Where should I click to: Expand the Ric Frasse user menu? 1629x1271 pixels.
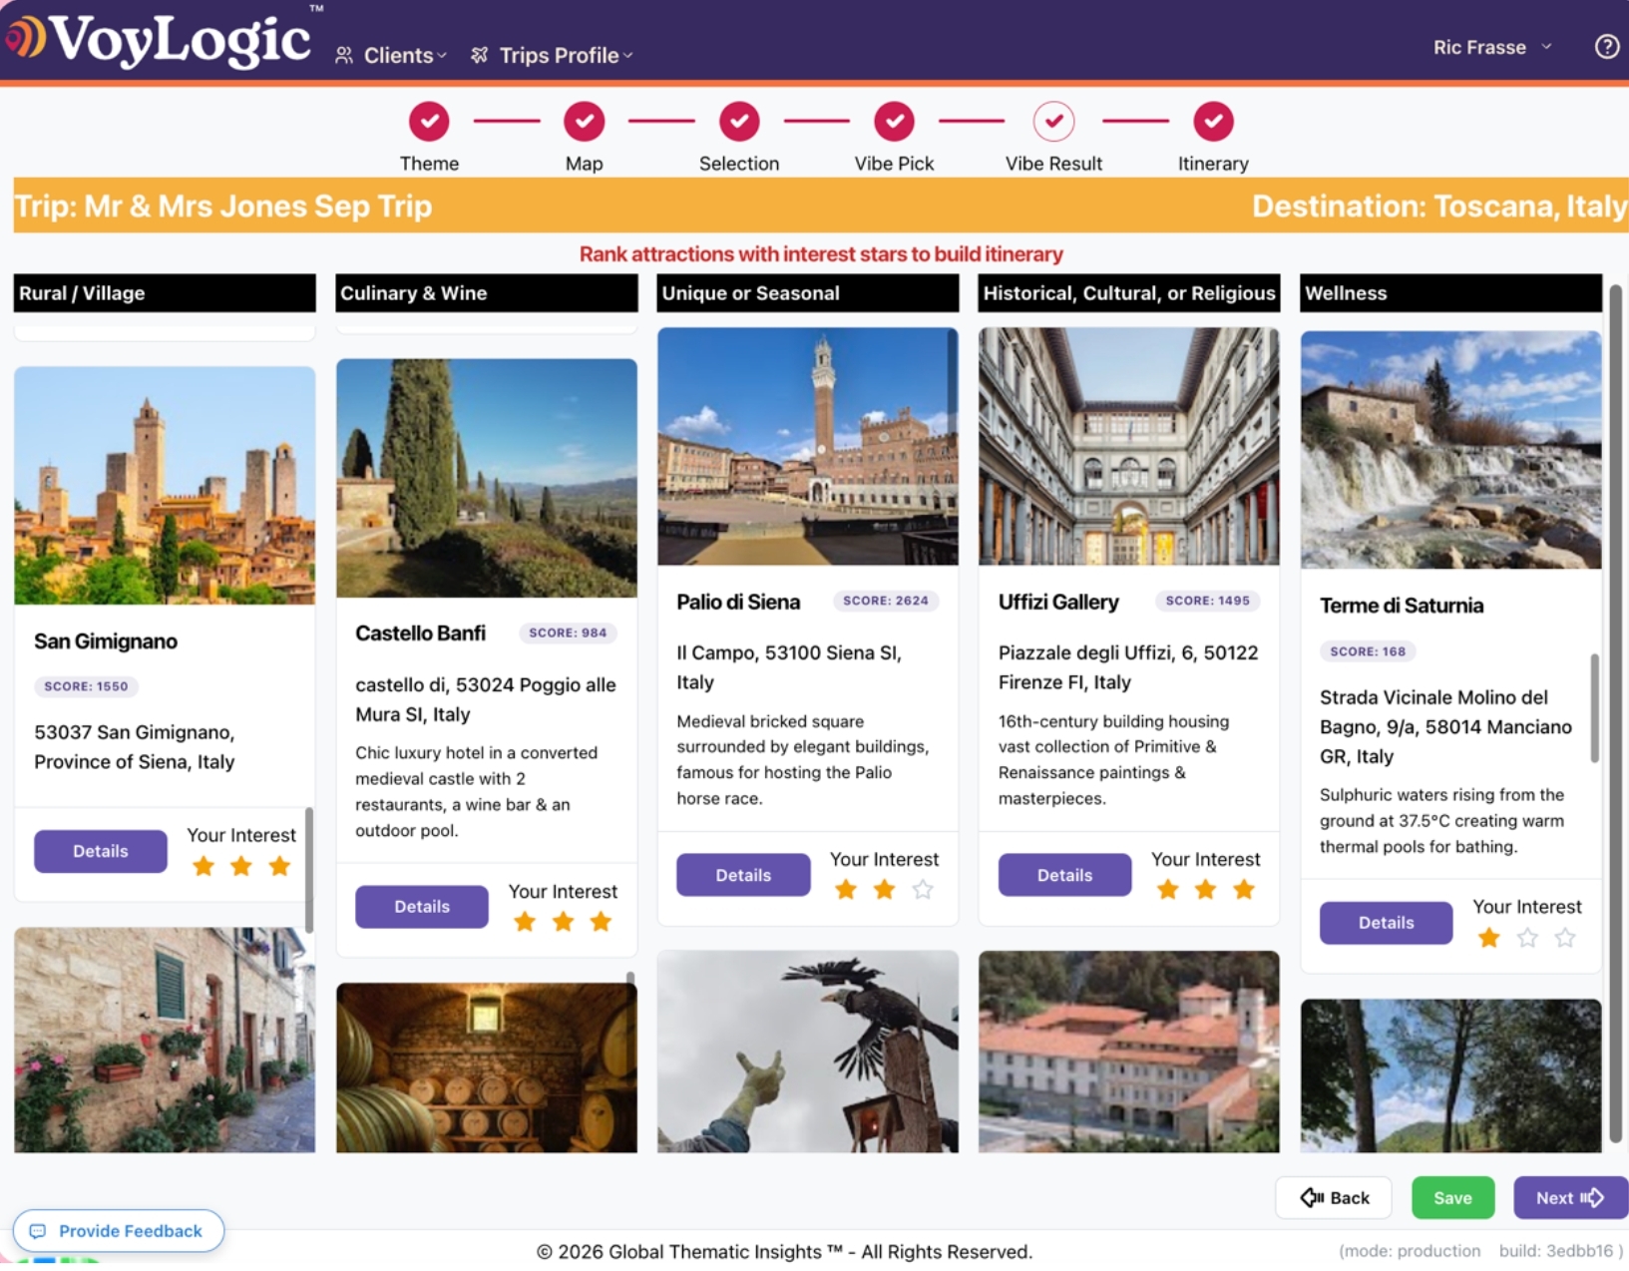[1492, 47]
